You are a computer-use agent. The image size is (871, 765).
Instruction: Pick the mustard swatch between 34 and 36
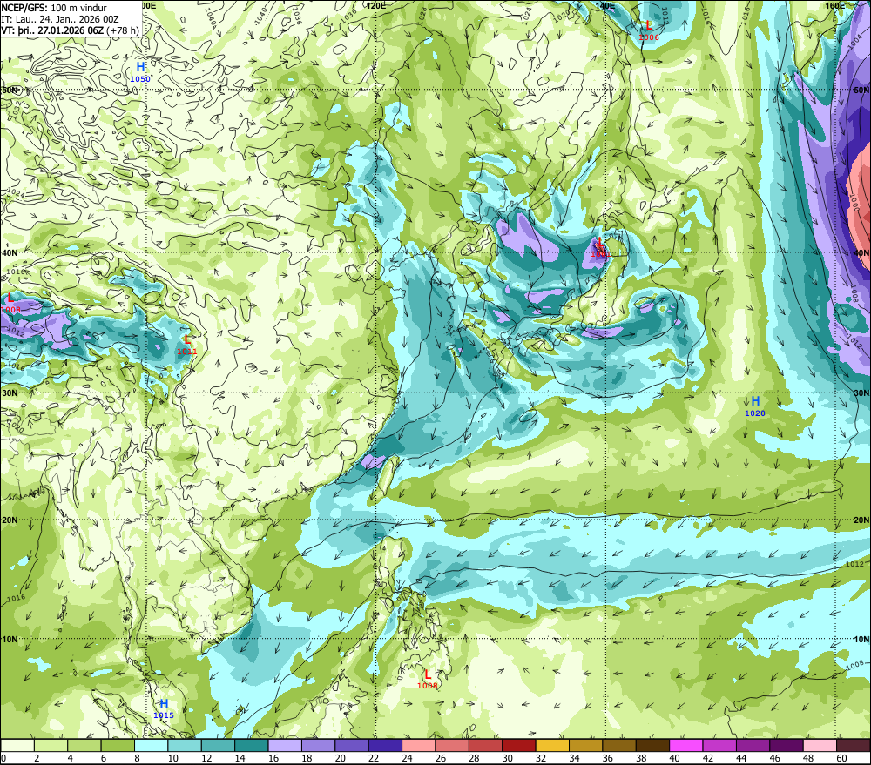point(585,745)
